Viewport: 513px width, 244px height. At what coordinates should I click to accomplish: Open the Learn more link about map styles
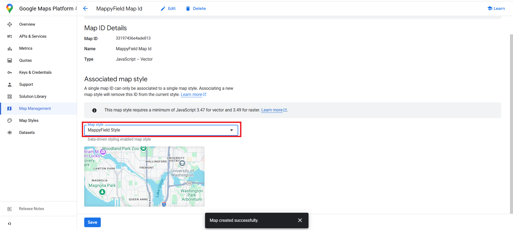[x=191, y=94]
